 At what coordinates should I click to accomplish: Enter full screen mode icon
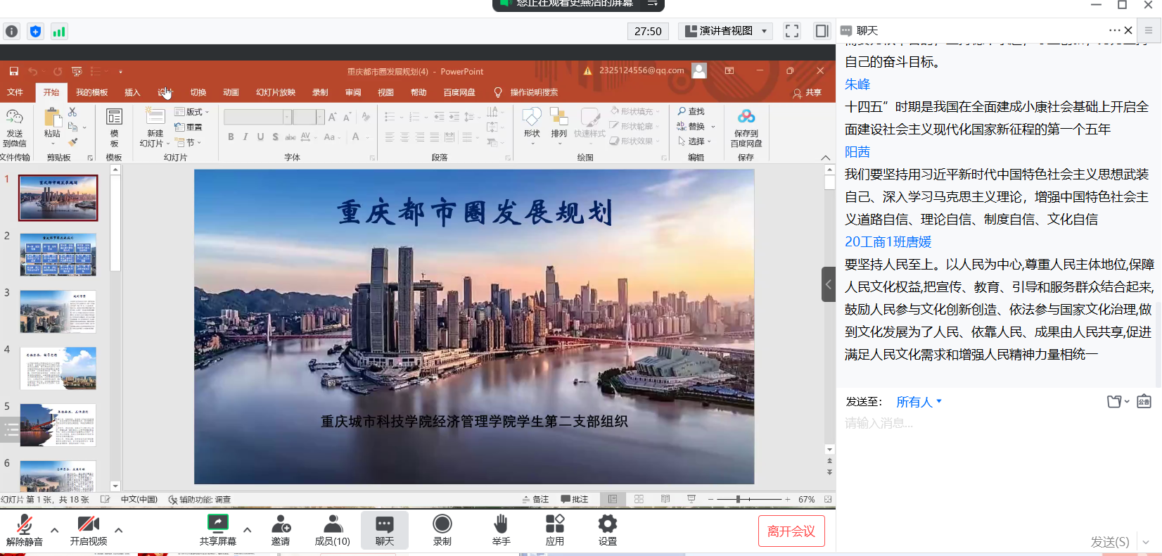792,31
